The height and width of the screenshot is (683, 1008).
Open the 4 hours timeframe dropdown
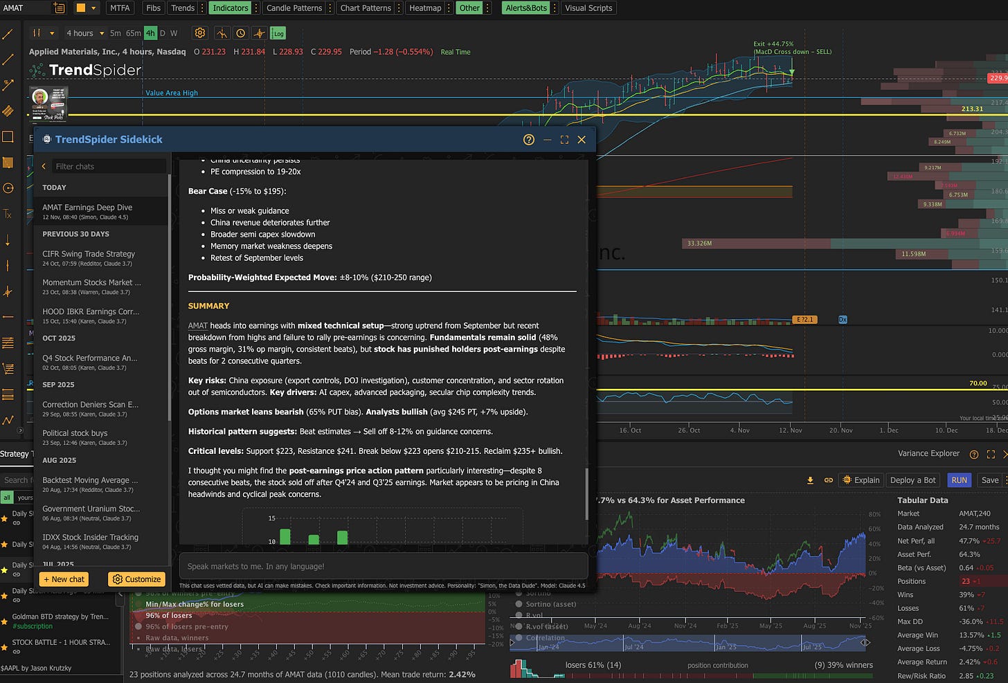85,33
